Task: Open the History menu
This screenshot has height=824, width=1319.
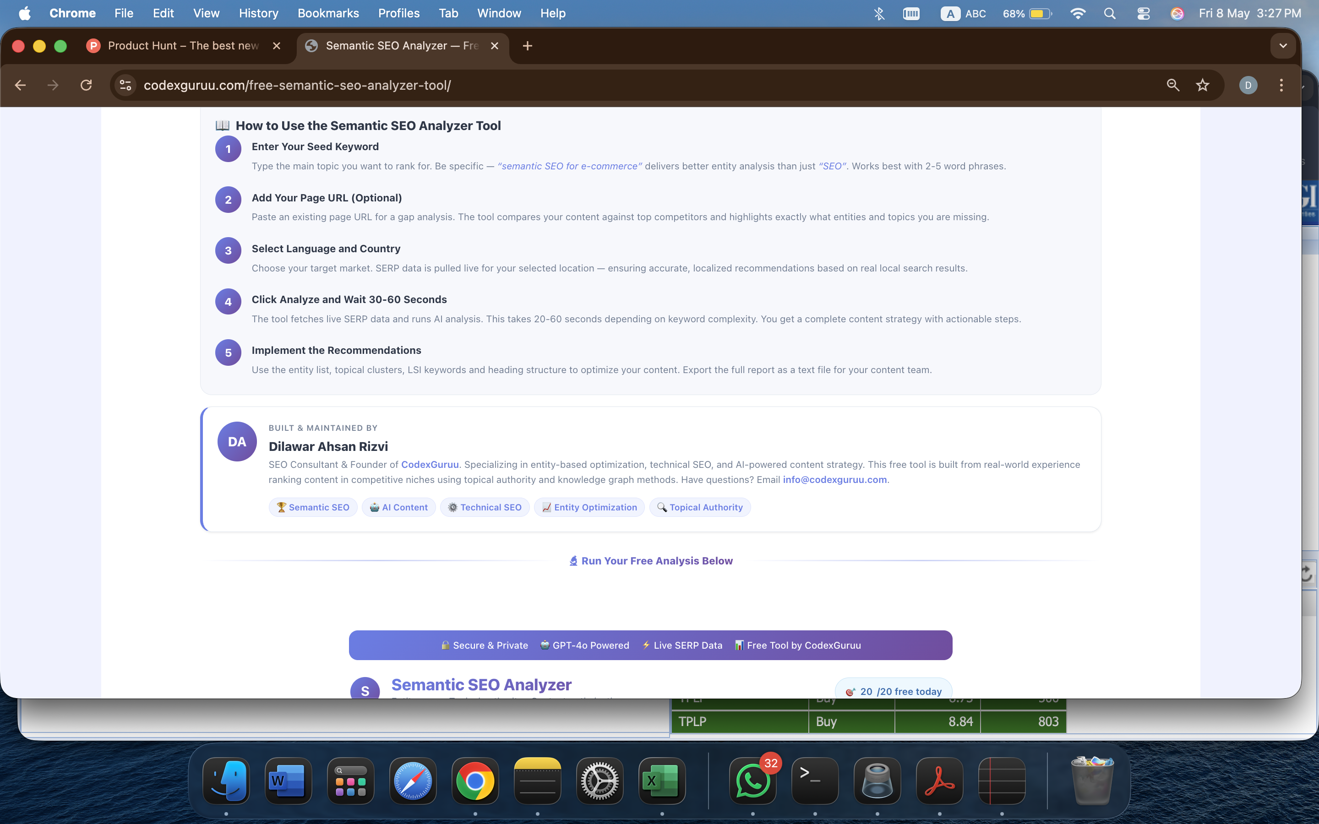Action: [x=258, y=13]
